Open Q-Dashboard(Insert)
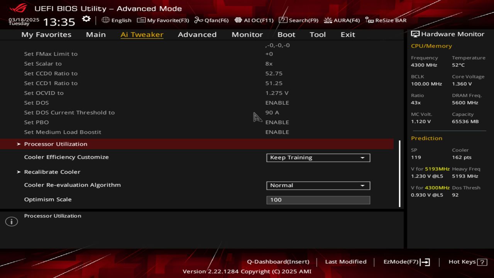The height and width of the screenshot is (278, 494). click(x=278, y=262)
